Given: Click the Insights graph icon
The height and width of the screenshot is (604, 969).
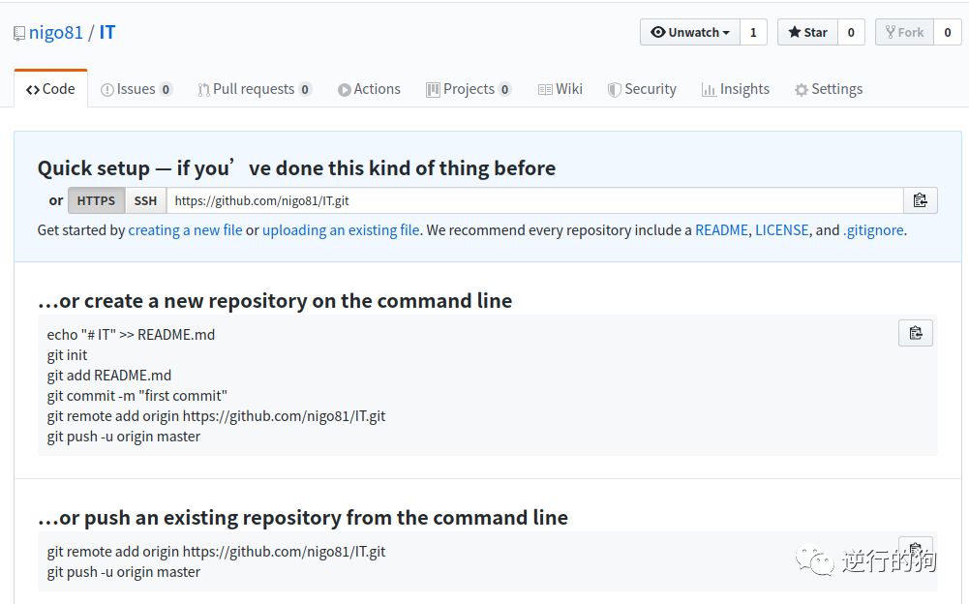Looking at the screenshot, I should [x=709, y=90].
